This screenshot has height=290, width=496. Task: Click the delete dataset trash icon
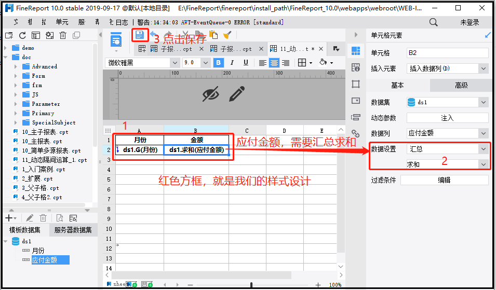click(x=43, y=218)
